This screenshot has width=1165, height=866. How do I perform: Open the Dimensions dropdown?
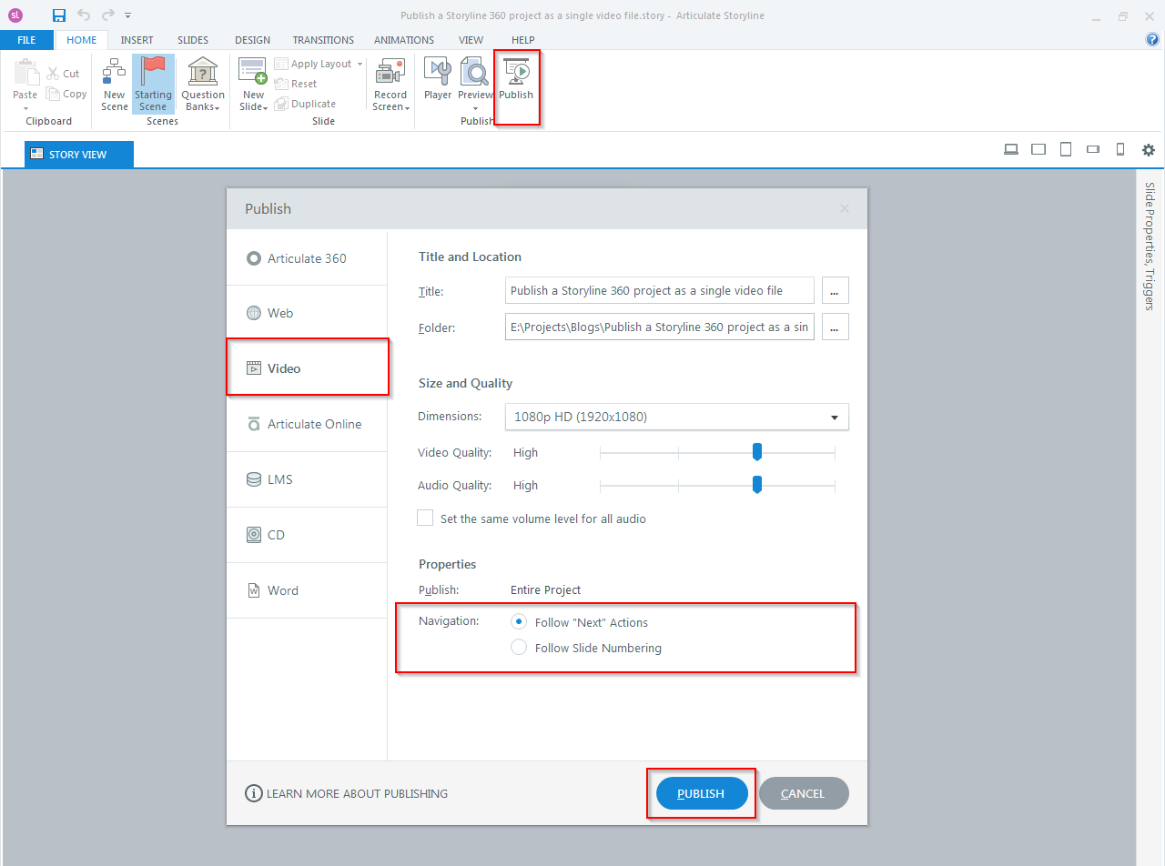[x=676, y=417]
